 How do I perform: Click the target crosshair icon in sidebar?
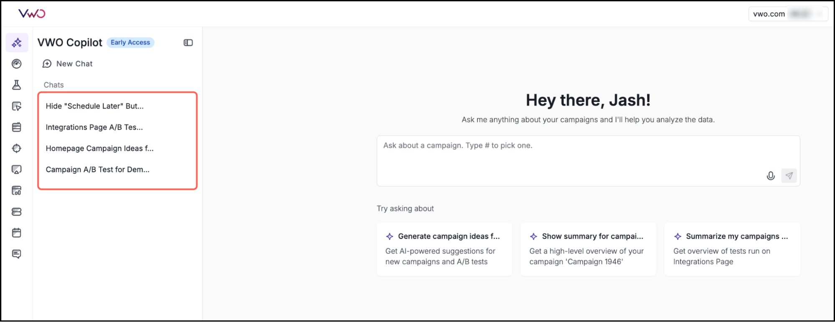click(x=17, y=148)
